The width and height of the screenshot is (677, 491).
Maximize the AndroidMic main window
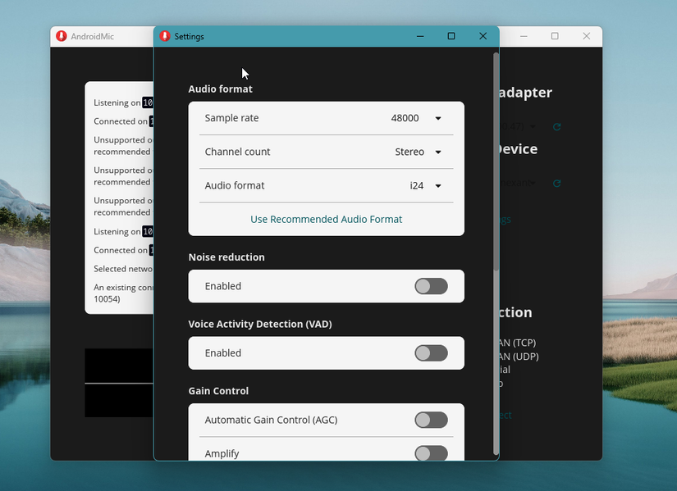(555, 36)
